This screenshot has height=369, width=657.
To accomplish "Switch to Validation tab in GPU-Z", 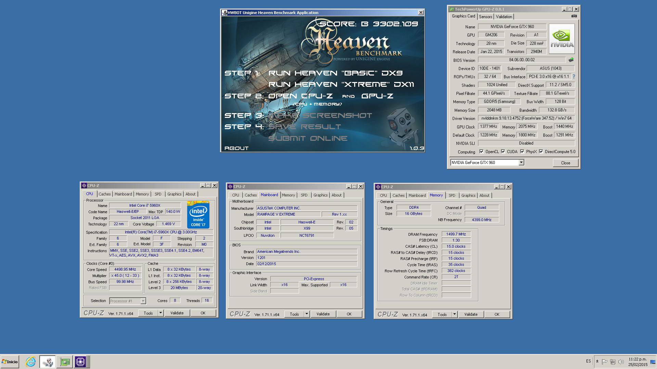I will pyautogui.click(x=504, y=17).
